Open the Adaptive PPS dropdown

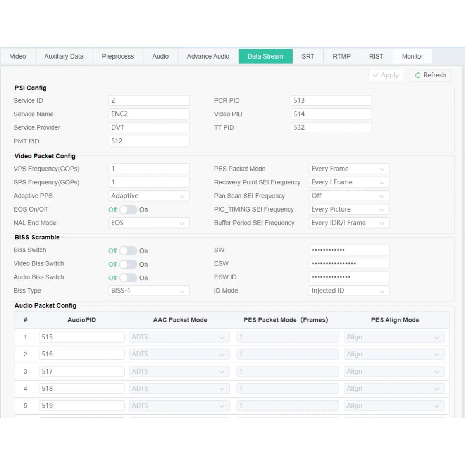tap(149, 196)
